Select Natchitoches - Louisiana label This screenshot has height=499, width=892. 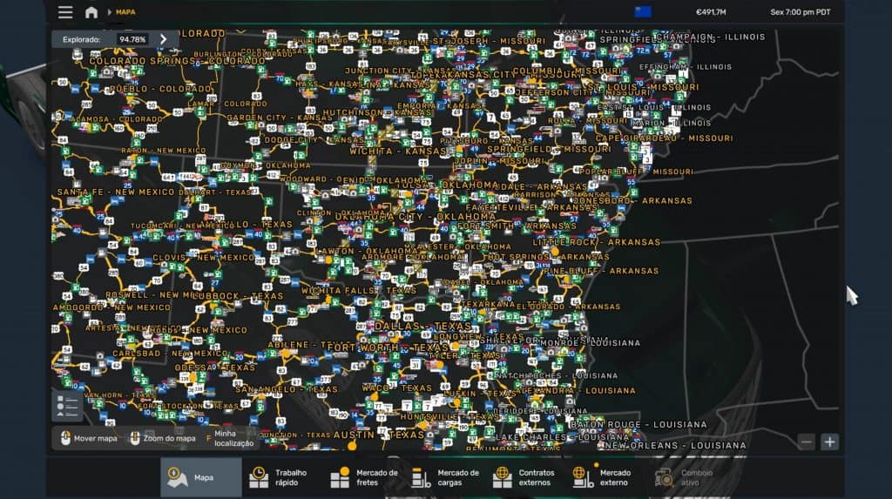coord(557,375)
